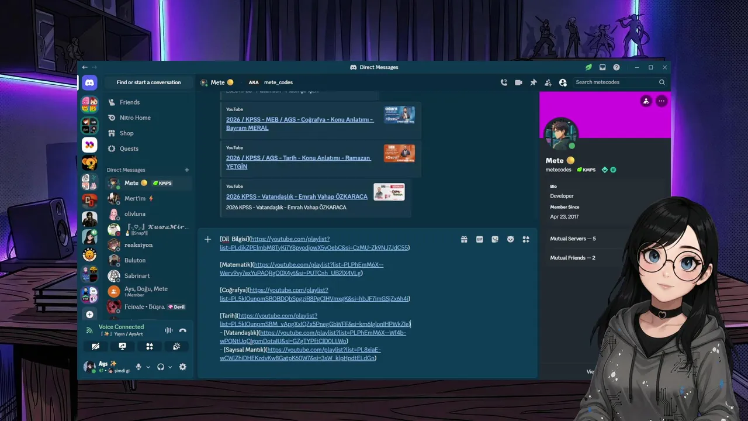748x421 pixels.
Task: Open the olivluna direct message
Action: pos(149,214)
